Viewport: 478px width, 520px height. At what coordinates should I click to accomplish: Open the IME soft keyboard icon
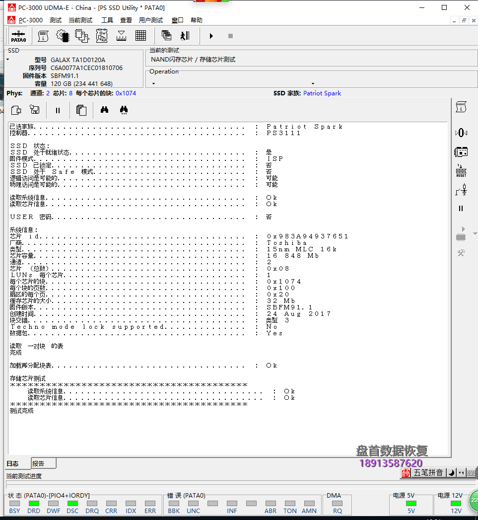coord(471,473)
